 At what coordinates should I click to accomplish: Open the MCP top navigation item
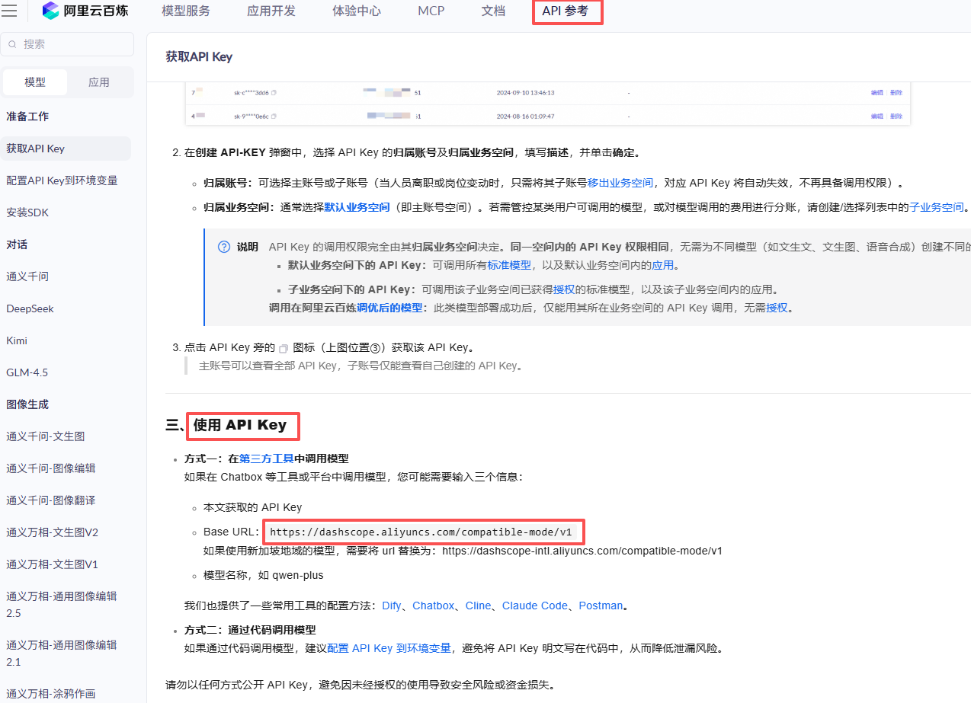(431, 11)
